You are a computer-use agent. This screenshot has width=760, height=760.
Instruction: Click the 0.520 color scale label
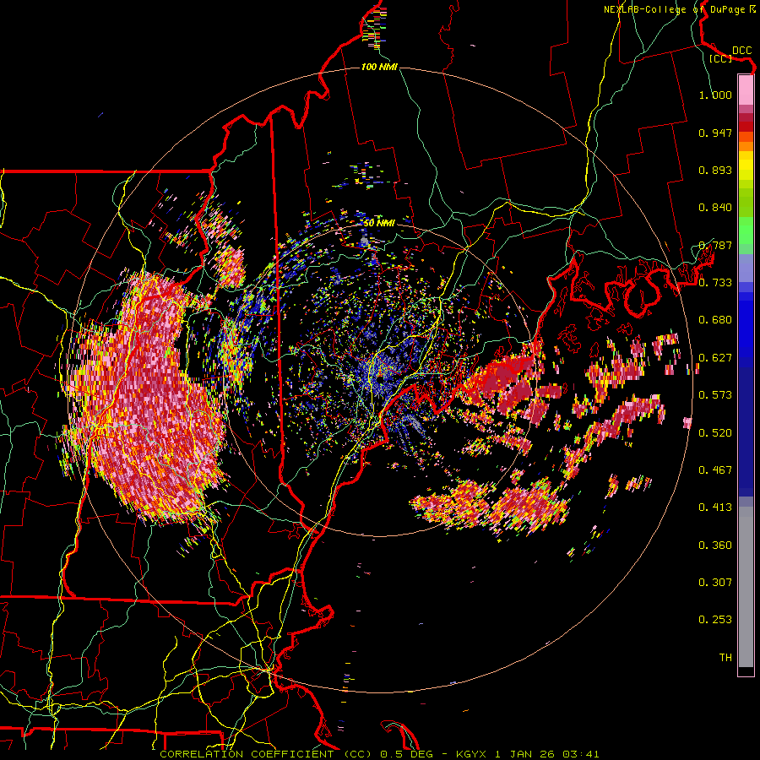pos(715,433)
